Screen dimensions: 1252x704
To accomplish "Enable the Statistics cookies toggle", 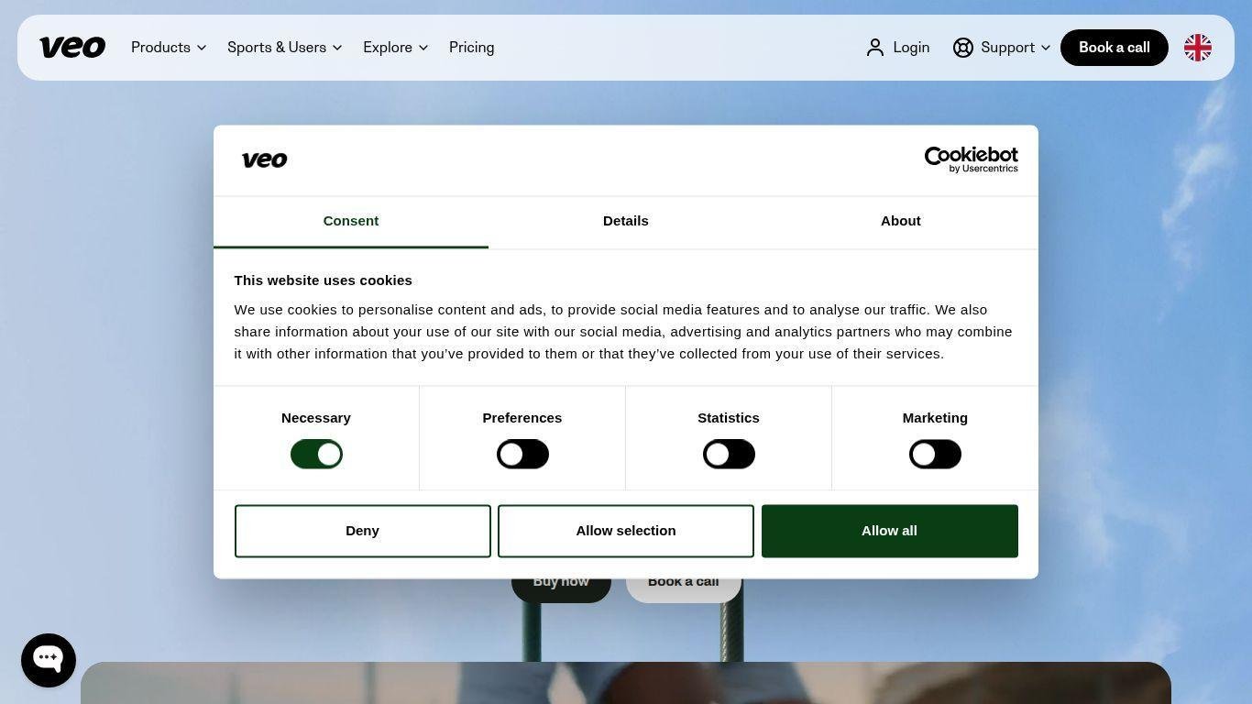I will coord(729,454).
